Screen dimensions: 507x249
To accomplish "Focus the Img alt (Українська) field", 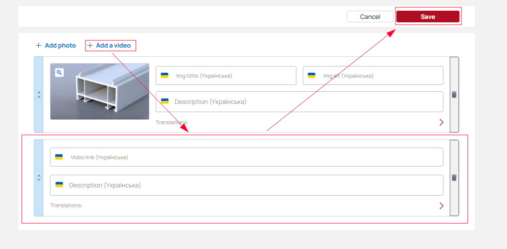I will pyautogui.click(x=373, y=76).
